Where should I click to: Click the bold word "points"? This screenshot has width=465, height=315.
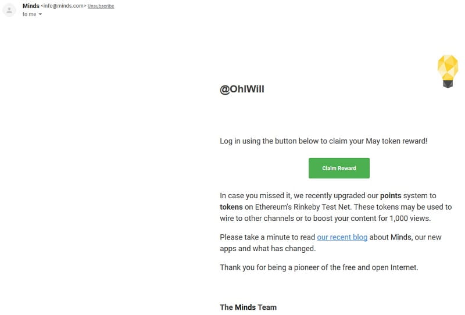(391, 196)
